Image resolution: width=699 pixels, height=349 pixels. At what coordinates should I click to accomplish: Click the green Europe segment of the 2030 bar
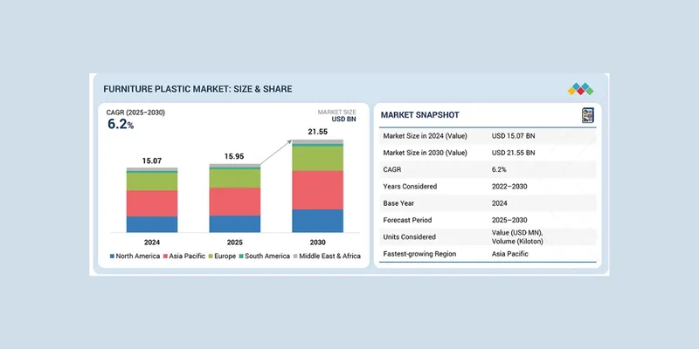[317, 159]
